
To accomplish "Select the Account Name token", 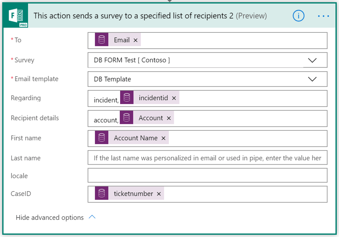I will pyautogui.click(x=132, y=138).
